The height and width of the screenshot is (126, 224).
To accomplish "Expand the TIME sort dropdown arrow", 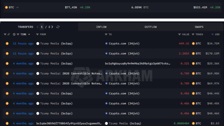I will pos(29,35).
